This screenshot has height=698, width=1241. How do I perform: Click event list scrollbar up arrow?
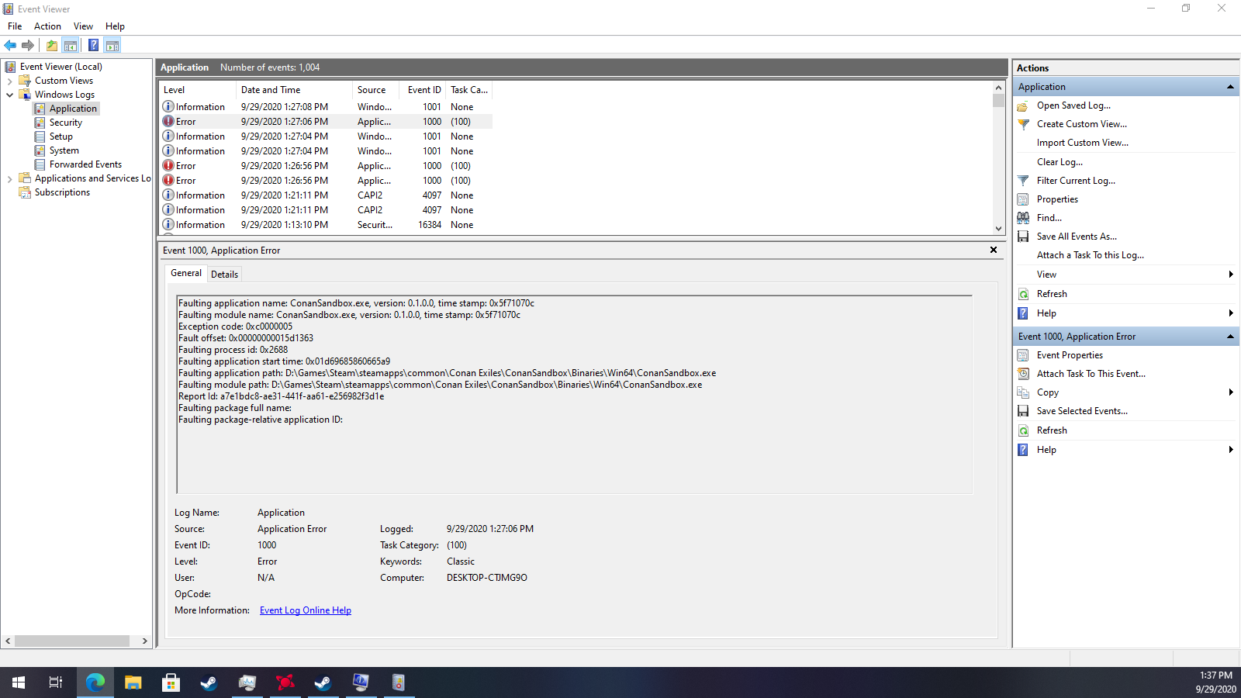(998, 88)
